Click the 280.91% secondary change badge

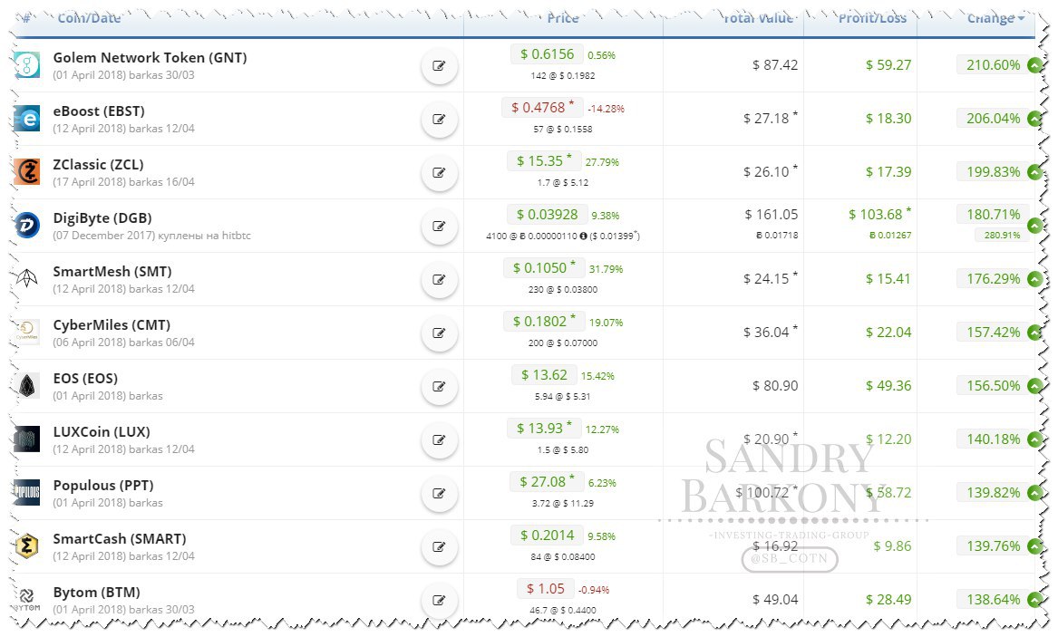point(1002,236)
